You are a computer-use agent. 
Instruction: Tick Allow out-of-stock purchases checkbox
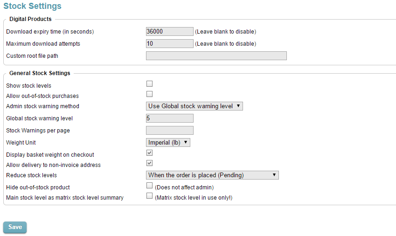tap(149, 94)
